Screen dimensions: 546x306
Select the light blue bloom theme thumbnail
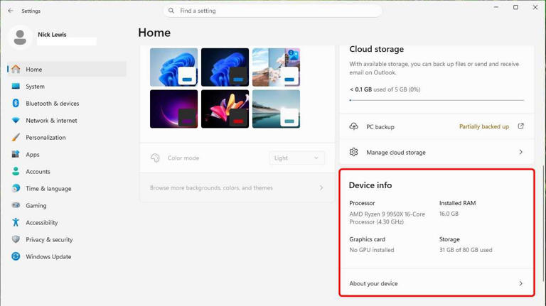173,67
